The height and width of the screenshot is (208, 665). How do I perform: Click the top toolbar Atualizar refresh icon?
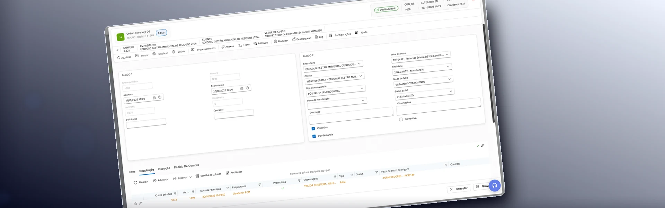(x=119, y=58)
